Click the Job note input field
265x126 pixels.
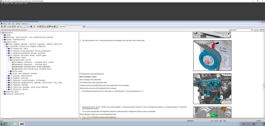point(73,27)
